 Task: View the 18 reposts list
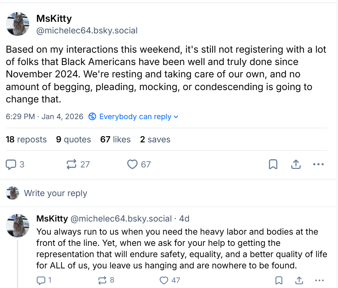coord(26,139)
